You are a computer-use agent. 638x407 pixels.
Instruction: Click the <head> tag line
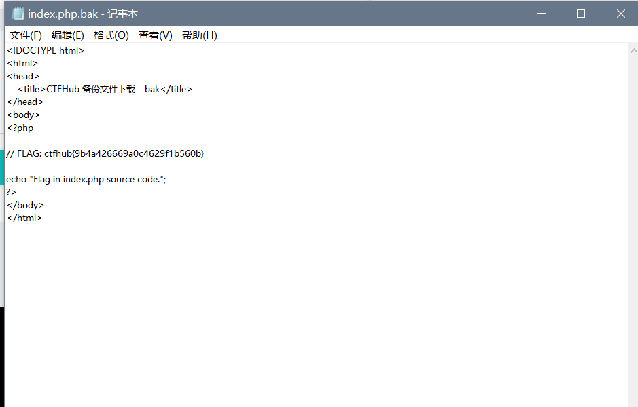click(22, 76)
